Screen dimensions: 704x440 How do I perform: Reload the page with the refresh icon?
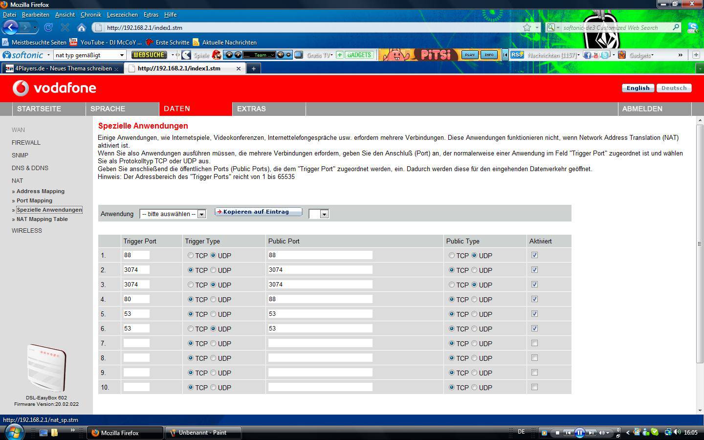(x=48, y=27)
